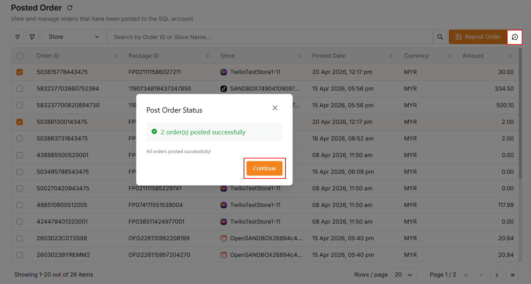Viewport: 531px width, 284px height.
Task: Check order 583237702660752394 checkbox
Action: [x=20, y=89]
